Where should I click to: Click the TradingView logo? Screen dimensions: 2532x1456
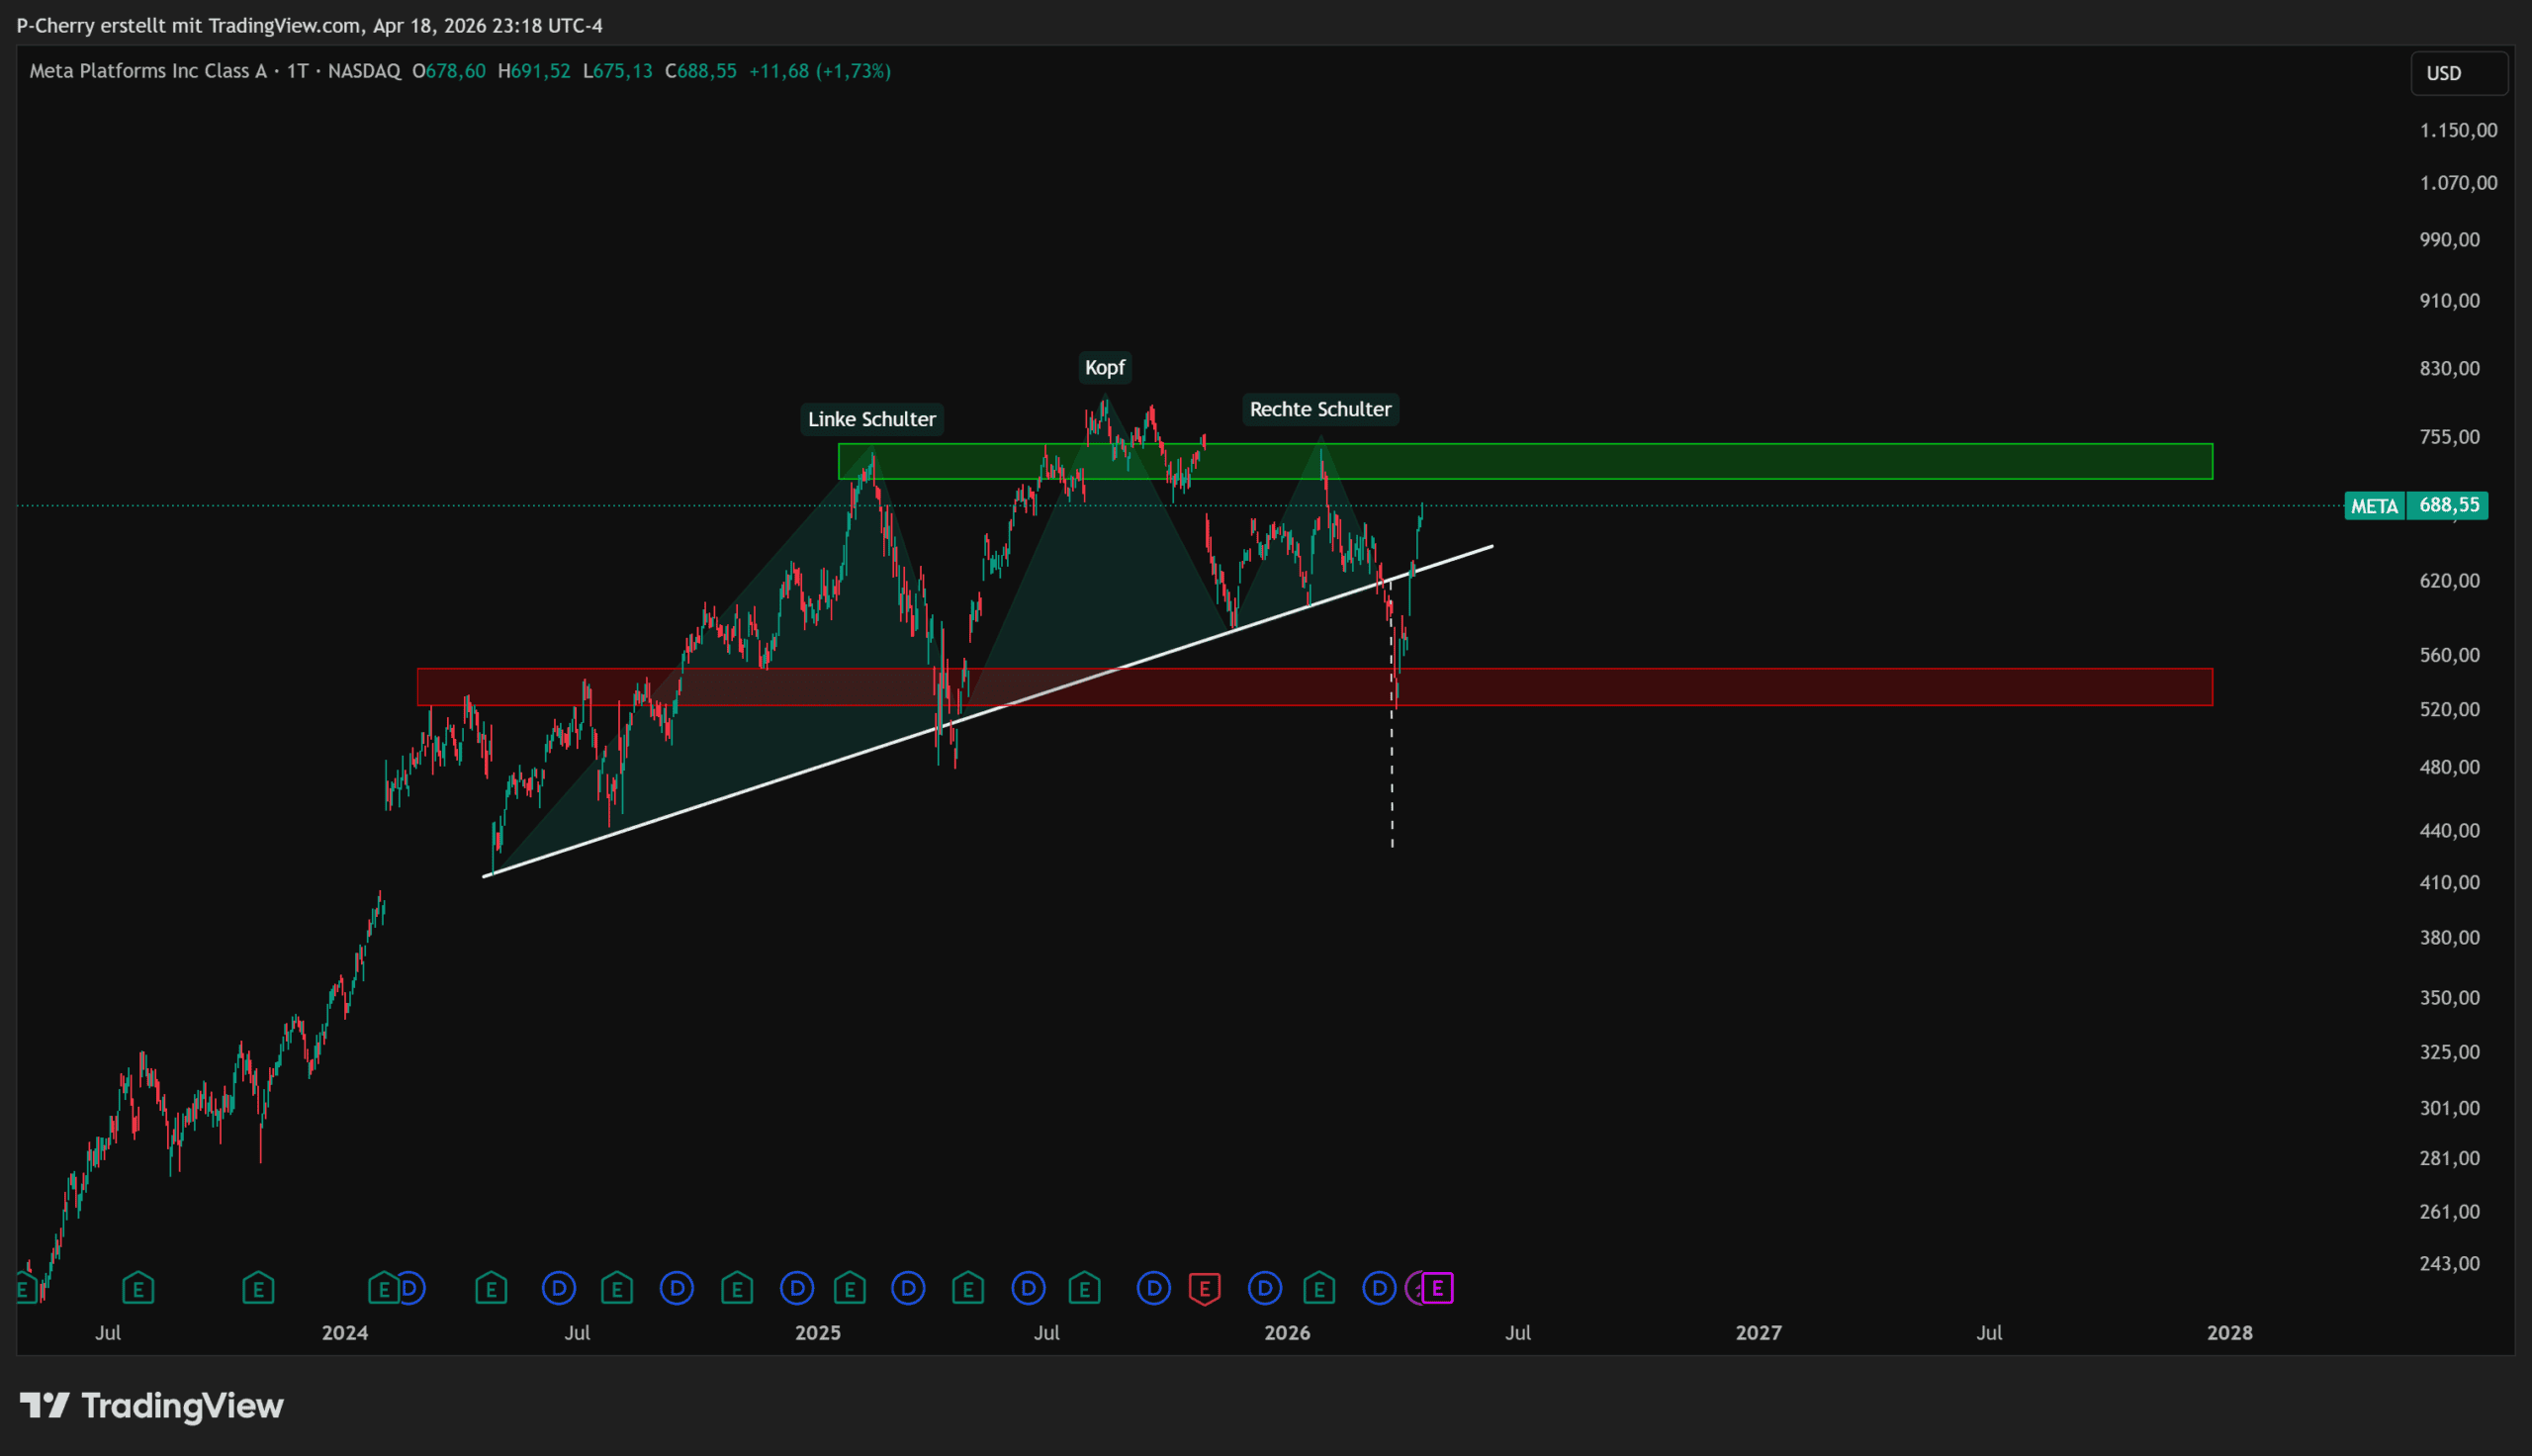[x=152, y=1406]
